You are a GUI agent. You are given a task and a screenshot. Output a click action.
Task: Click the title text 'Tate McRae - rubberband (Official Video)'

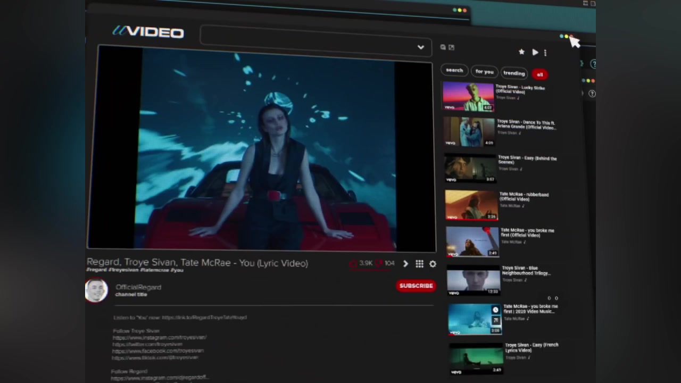point(524,197)
